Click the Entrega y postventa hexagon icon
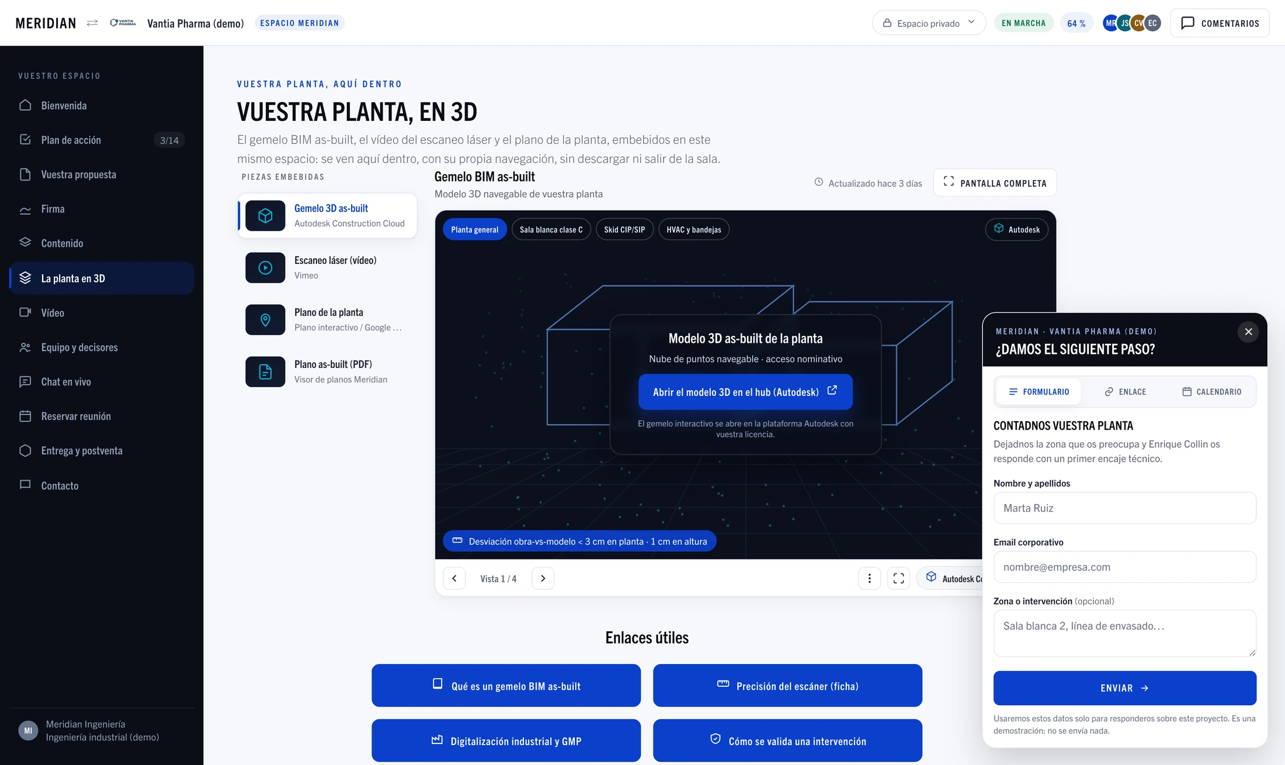The height and width of the screenshot is (765, 1285). coord(25,450)
